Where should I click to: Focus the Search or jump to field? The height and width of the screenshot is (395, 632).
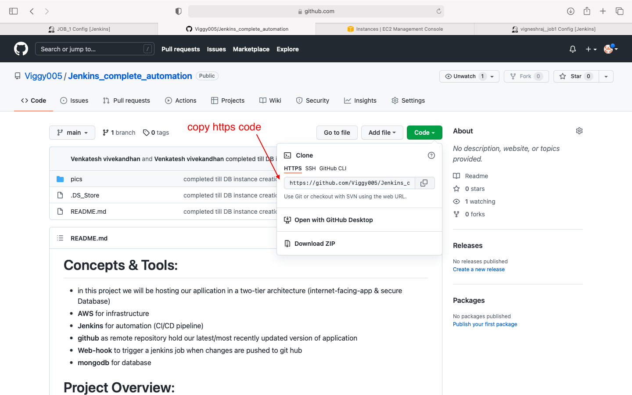click(95, 49)
